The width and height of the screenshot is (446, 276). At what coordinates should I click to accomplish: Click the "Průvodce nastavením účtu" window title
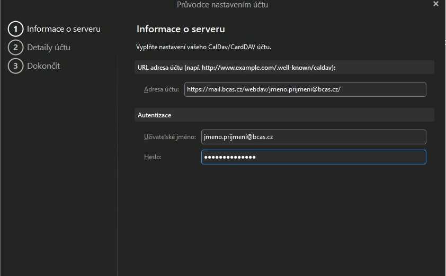click(x=222, y=5)
